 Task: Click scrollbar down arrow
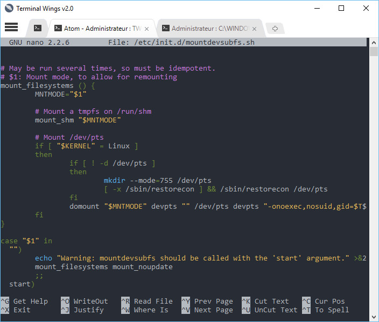click(374, 317)
